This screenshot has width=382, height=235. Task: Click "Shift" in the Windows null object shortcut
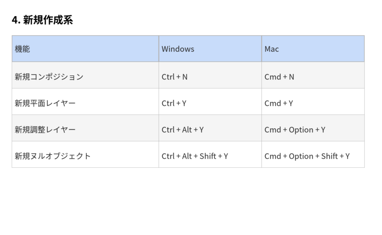click(x=208, y=156)
